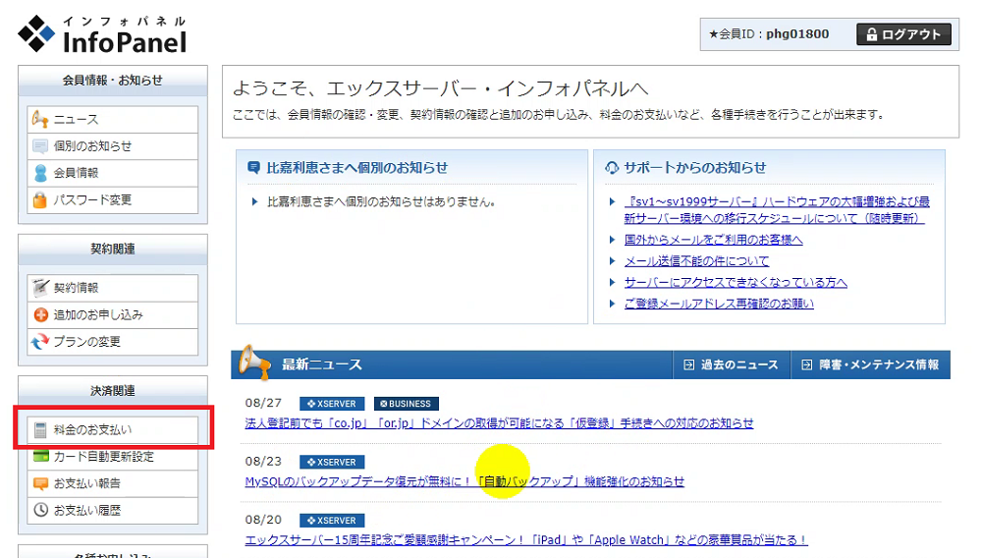Open メール送信不能の件について link
This screenshot has height=558, width=982.
(696, 261)
